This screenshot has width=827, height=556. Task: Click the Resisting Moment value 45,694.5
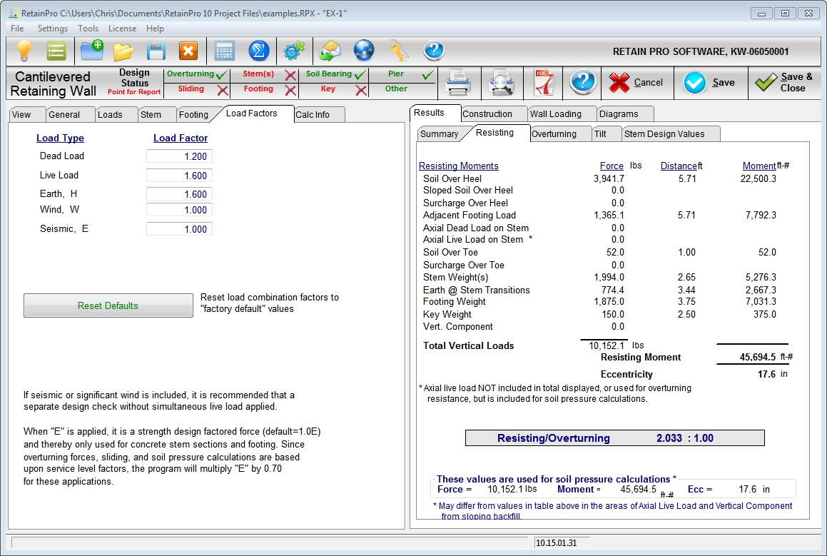757,357
